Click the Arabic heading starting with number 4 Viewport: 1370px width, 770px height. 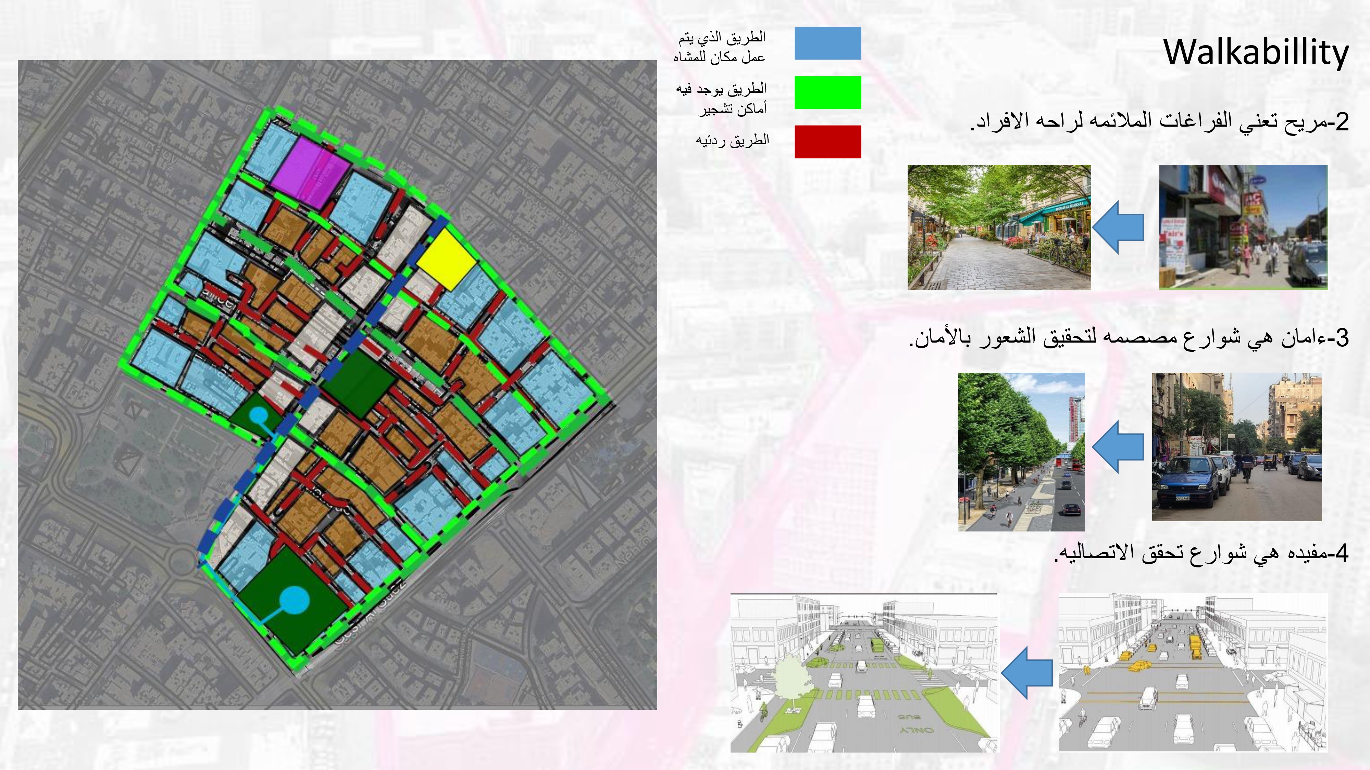(1201, 553)
